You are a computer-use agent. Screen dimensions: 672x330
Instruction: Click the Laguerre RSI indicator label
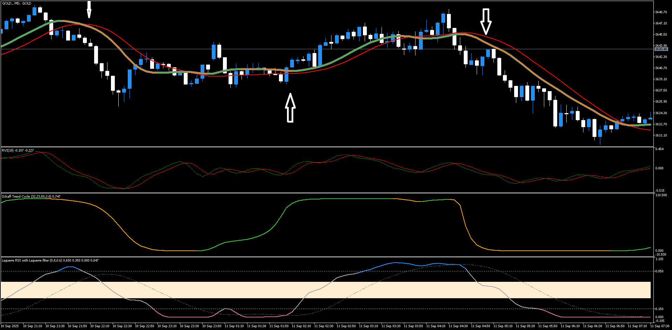[x=49, y=261]
